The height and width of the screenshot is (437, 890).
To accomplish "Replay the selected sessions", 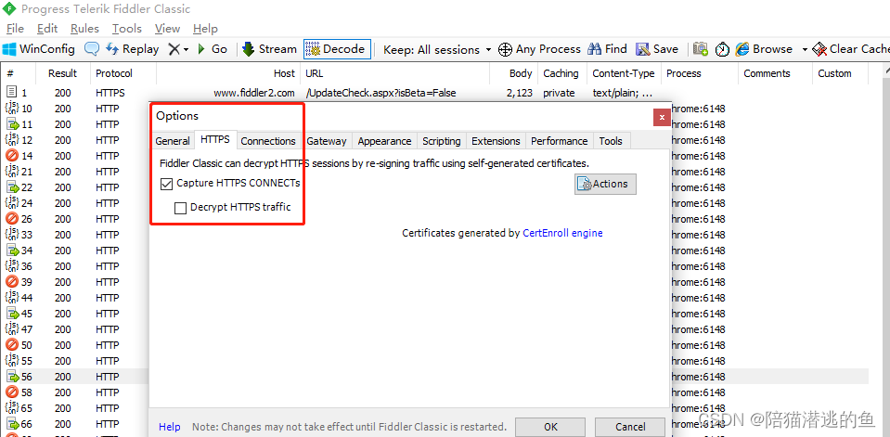I will (x=133, y=49).
